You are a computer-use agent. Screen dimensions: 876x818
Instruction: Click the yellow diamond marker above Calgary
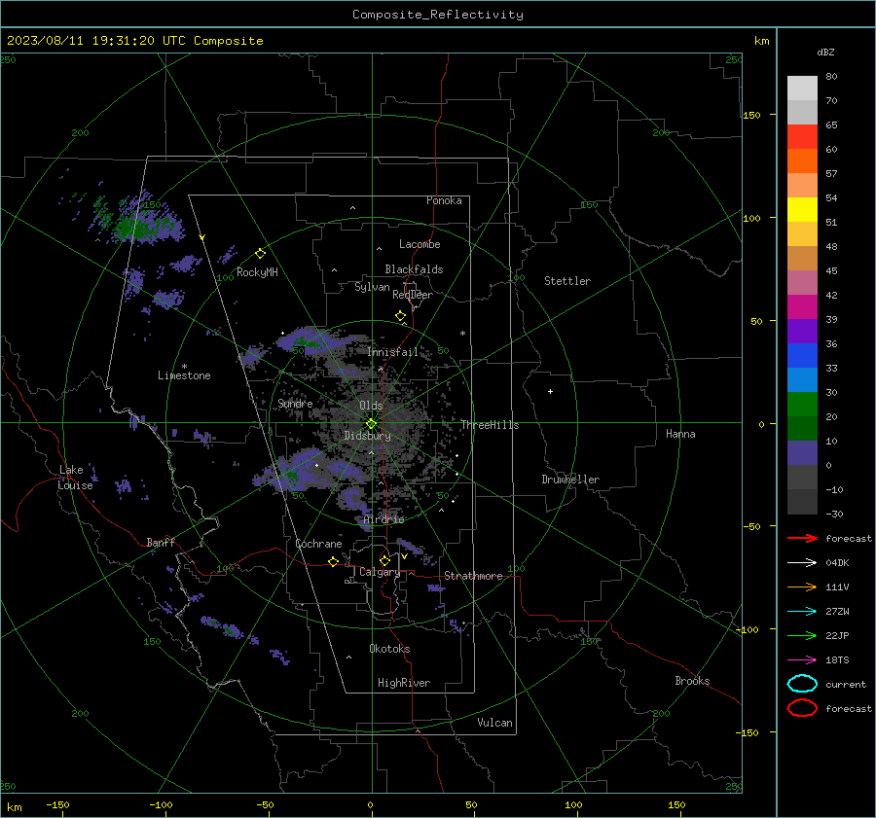[384, 560]
